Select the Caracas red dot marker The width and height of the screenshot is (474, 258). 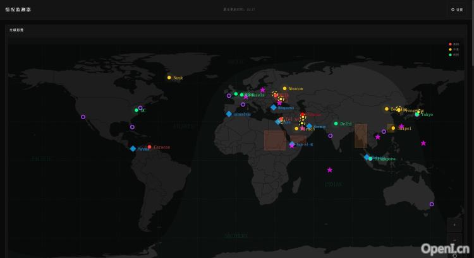pos(149,147)
